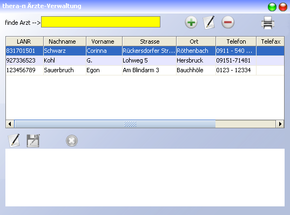Select the Sauerbruch surname cell
The height and width of the screenshot is (215, 290).
65,70
